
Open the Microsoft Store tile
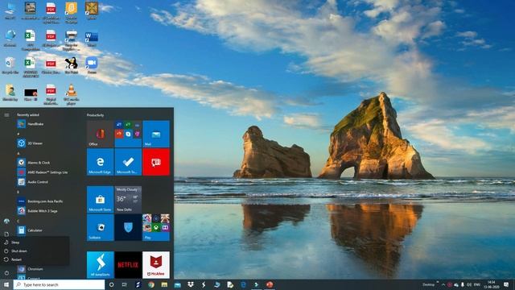coord(100,200)
